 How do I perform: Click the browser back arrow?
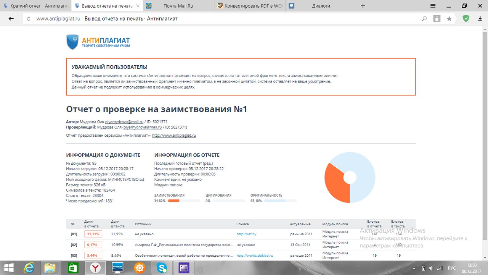[11, 19]
